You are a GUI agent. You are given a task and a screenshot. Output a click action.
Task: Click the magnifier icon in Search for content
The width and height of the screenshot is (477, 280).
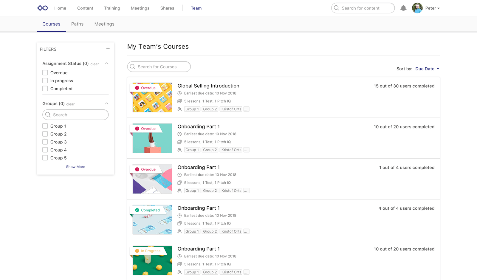(x=337, y=8)
